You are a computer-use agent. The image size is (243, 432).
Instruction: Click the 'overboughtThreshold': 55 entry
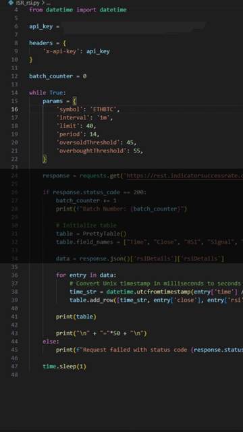point(99,151)
